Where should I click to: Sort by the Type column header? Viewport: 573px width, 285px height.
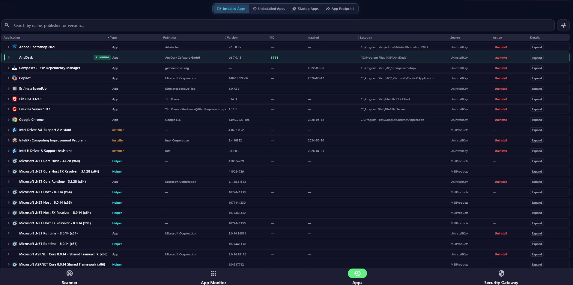click(112, 38)
